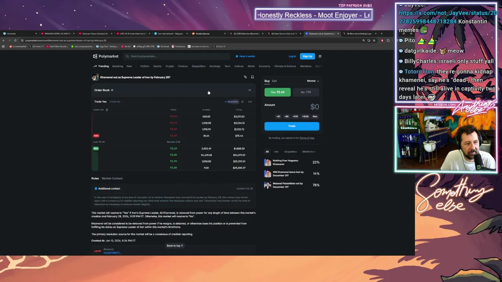This screenshot has width=502, height=282.
Task: Go to Climate & Science category
Action: [285, 66]
